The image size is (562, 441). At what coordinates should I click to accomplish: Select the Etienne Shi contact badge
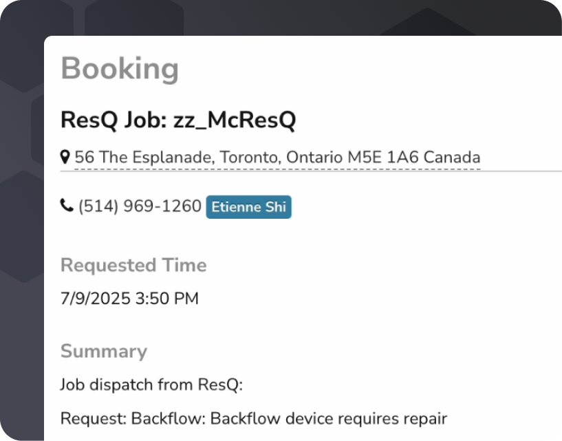[249, 207]
